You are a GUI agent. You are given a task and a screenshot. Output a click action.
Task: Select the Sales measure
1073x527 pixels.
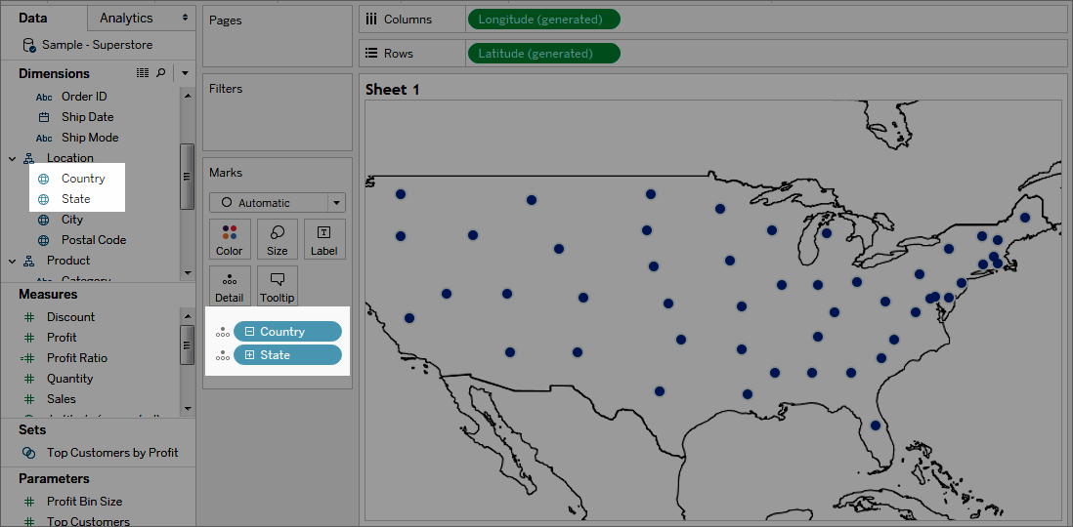click(x=62, y=399)
